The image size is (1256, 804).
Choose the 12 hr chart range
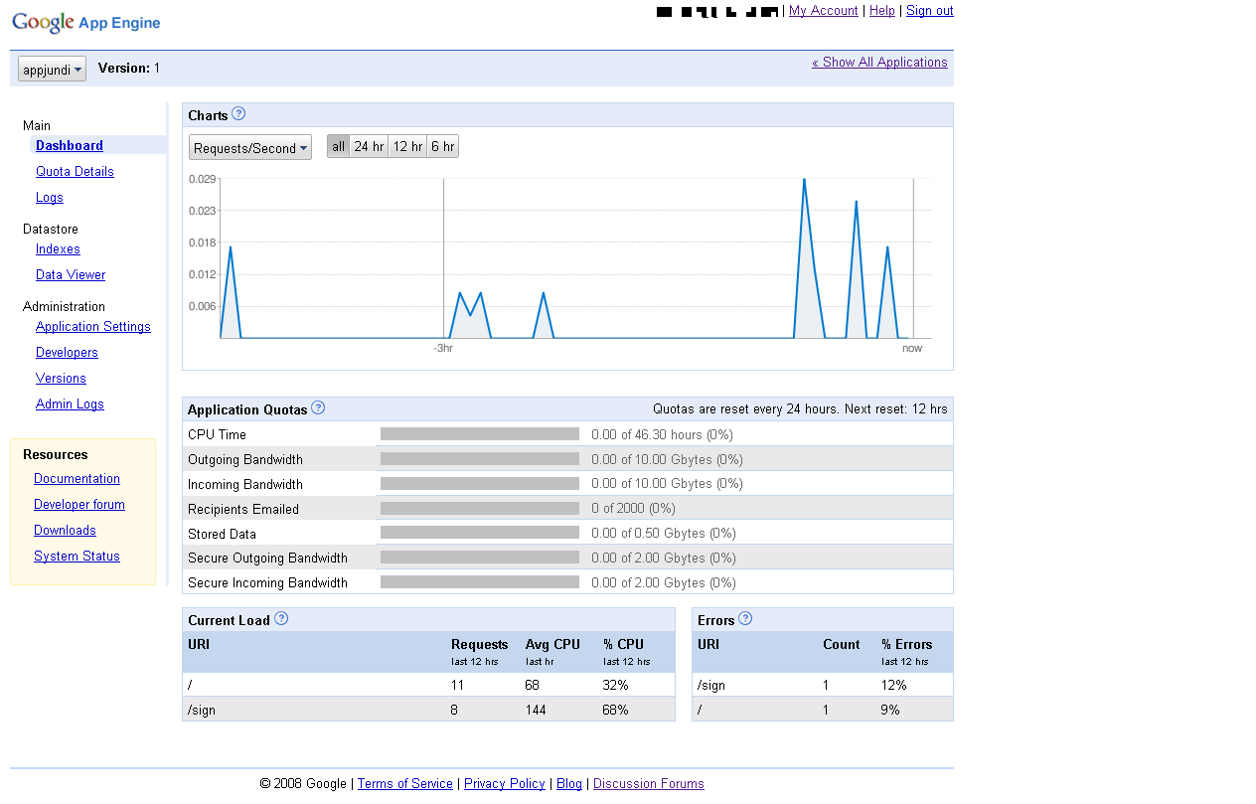coord(407,147)
